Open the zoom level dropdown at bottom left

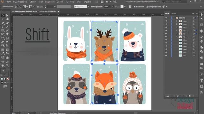click(x=20, y=113)
